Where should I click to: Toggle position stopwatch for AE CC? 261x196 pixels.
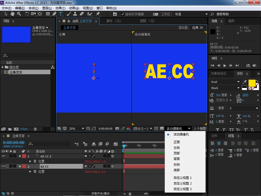tap(35, 171)
